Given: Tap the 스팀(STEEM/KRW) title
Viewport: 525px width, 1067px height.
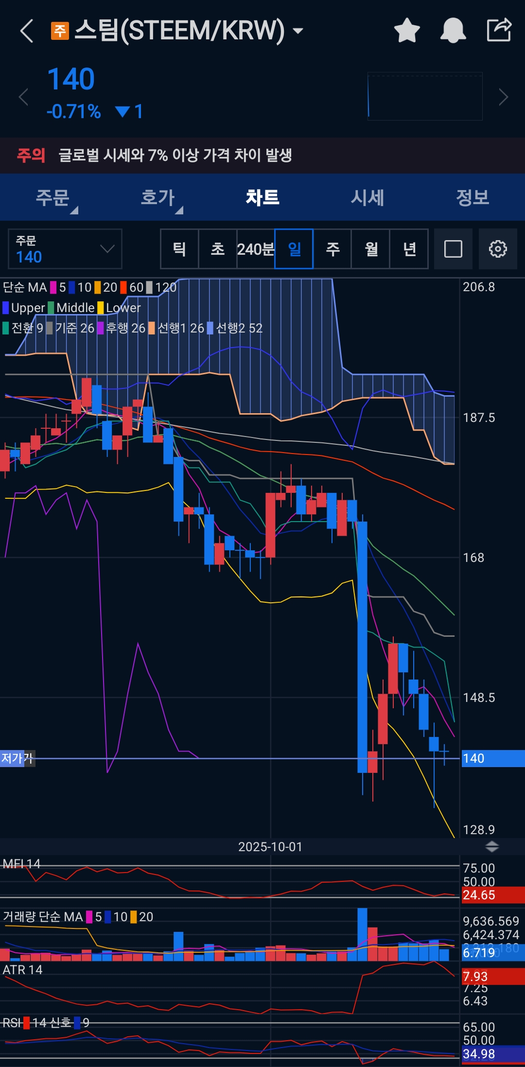Looking at the screenshot, I should 179,30.
